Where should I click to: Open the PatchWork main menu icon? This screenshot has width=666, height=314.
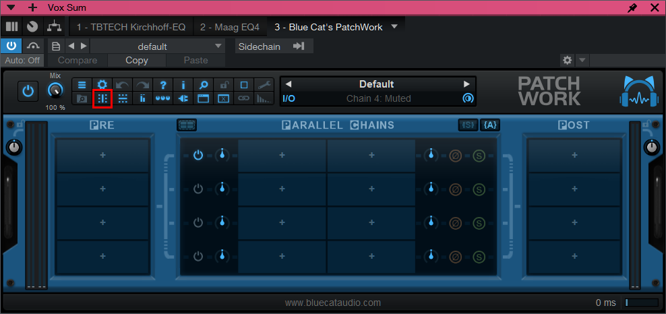pyautogui.click(x=82, y=86)
